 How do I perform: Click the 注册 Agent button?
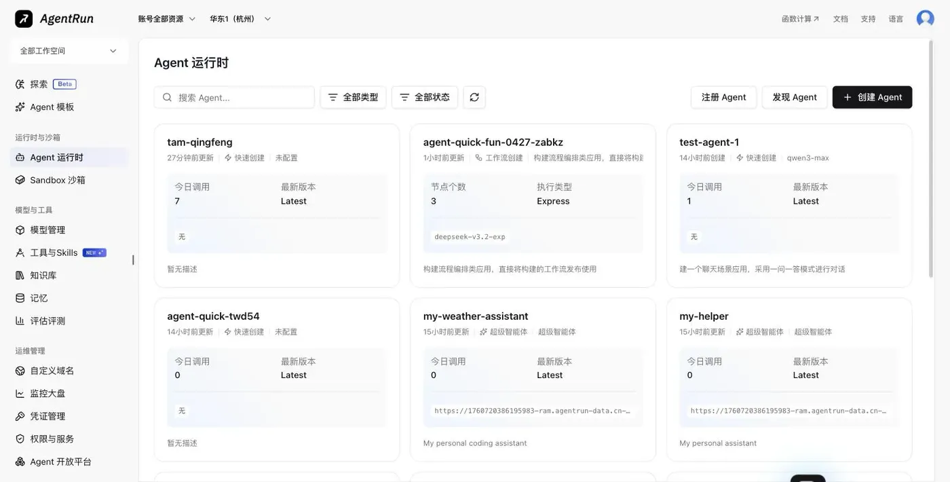[x=723, y=97]
